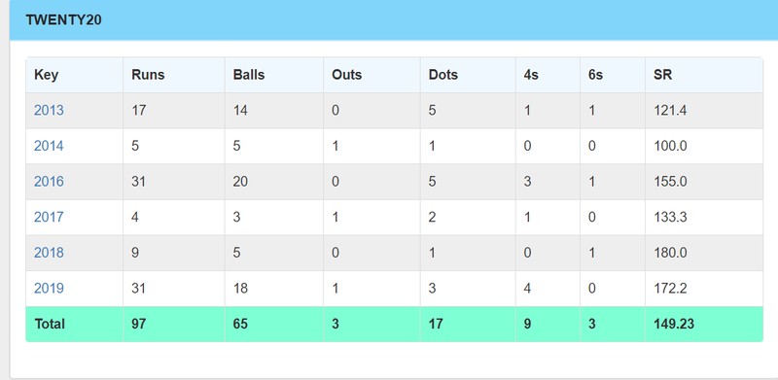The height and width of the screenshot is (380, 778).
Task: Open the 2016 year link
Action: pyautogui.click(x=49, y=182)
